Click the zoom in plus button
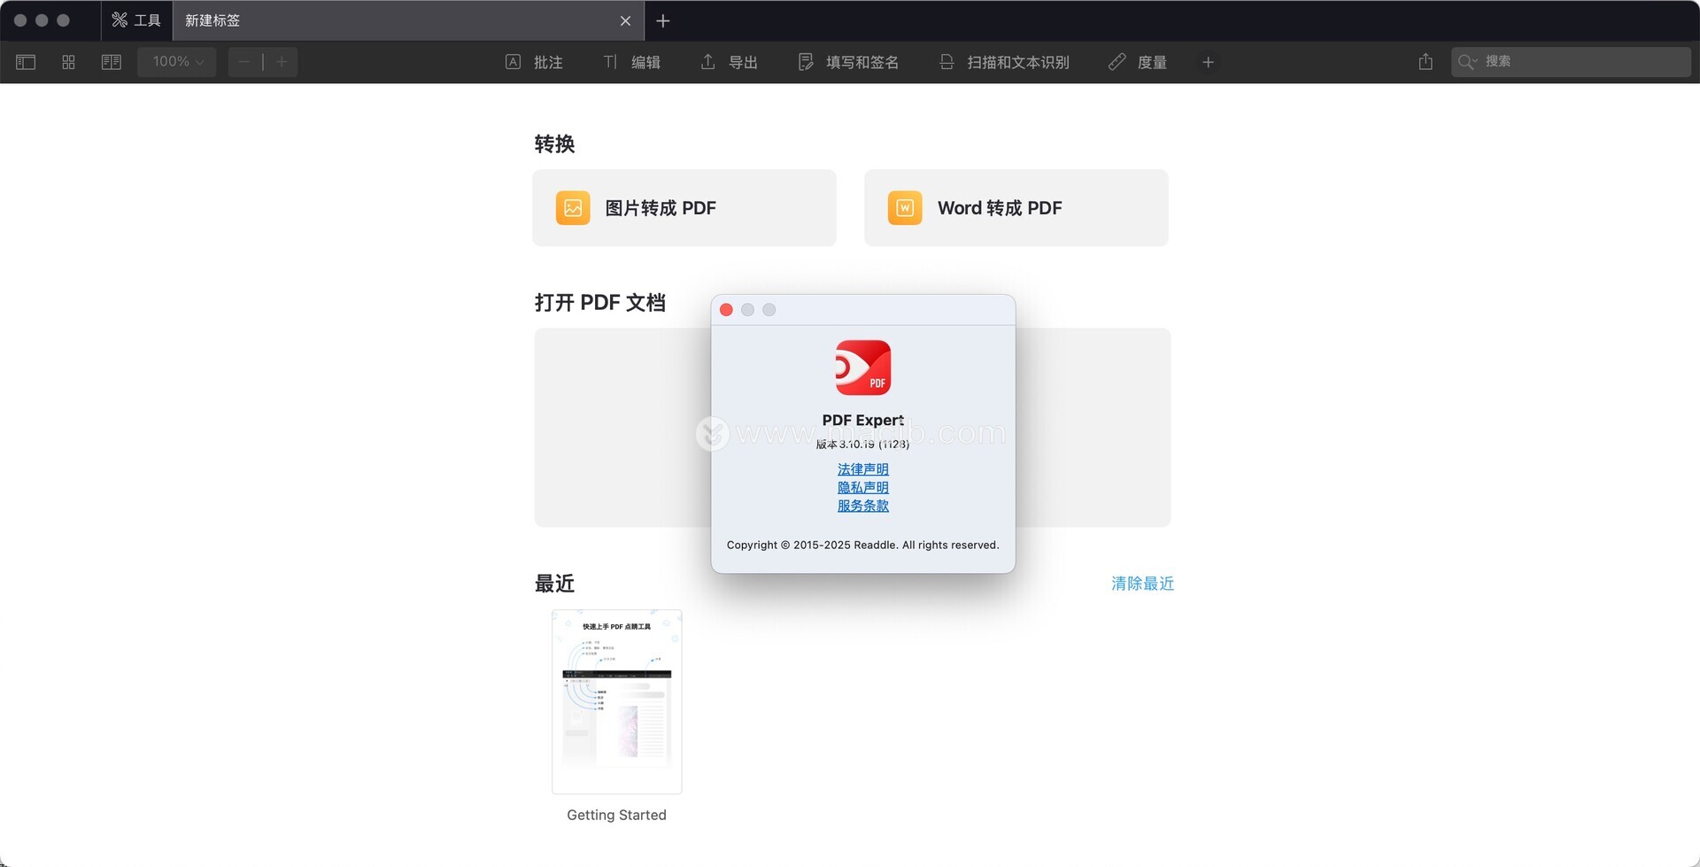The width and height of the screenshot is (1700, 867). pos(282,62)
